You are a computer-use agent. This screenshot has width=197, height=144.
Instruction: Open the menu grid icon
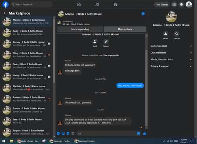click(x=174, y=4)
